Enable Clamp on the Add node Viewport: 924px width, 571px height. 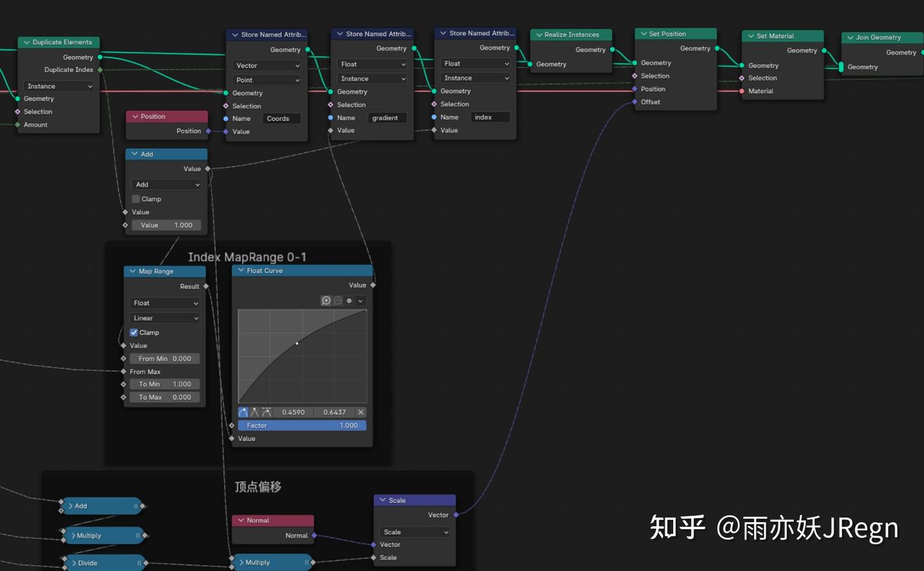135,199
